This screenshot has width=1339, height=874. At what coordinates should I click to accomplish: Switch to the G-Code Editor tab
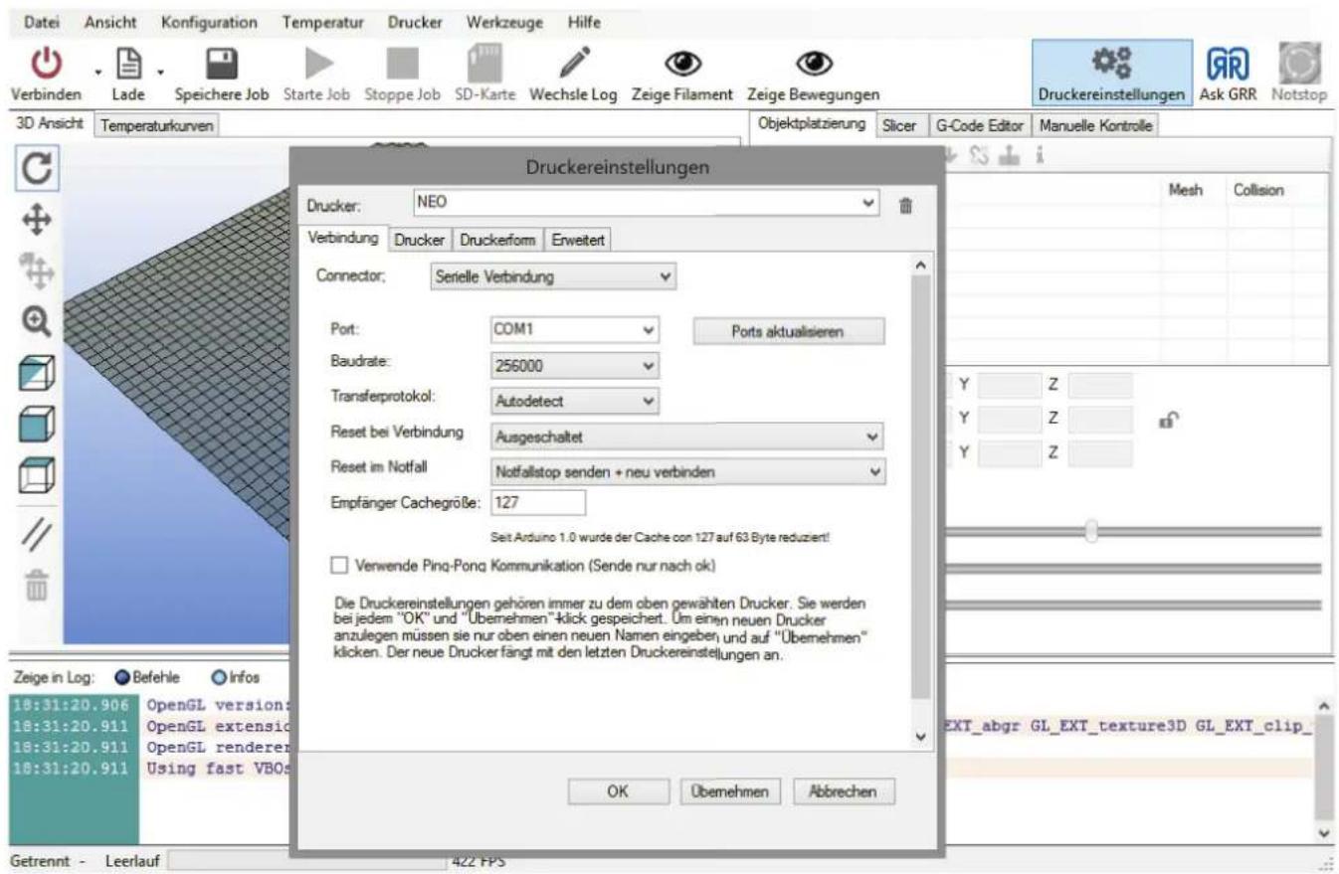(979, 126)
